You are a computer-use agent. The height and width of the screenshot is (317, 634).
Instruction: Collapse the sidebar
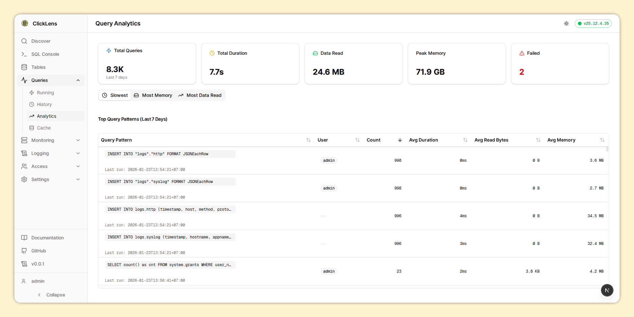click(x=51, y=295)
